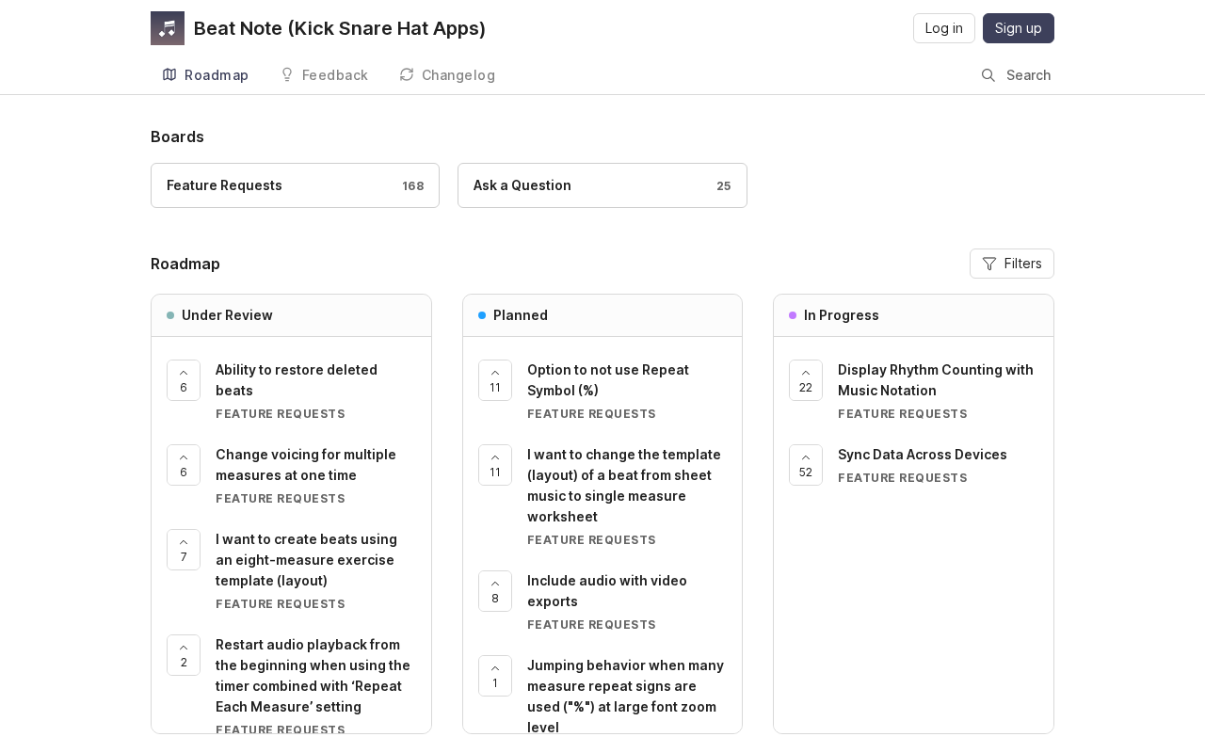
Task: Go to the Roadmap tab
Action: coord(205,75)
